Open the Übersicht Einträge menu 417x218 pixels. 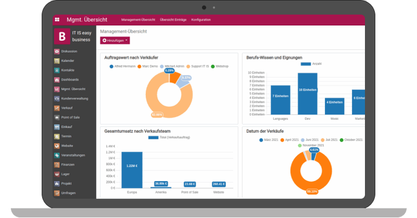click(173, 20)
